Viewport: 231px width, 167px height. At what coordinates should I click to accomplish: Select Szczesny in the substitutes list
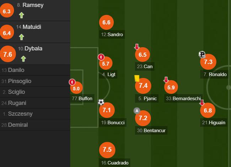pos(35,114)
